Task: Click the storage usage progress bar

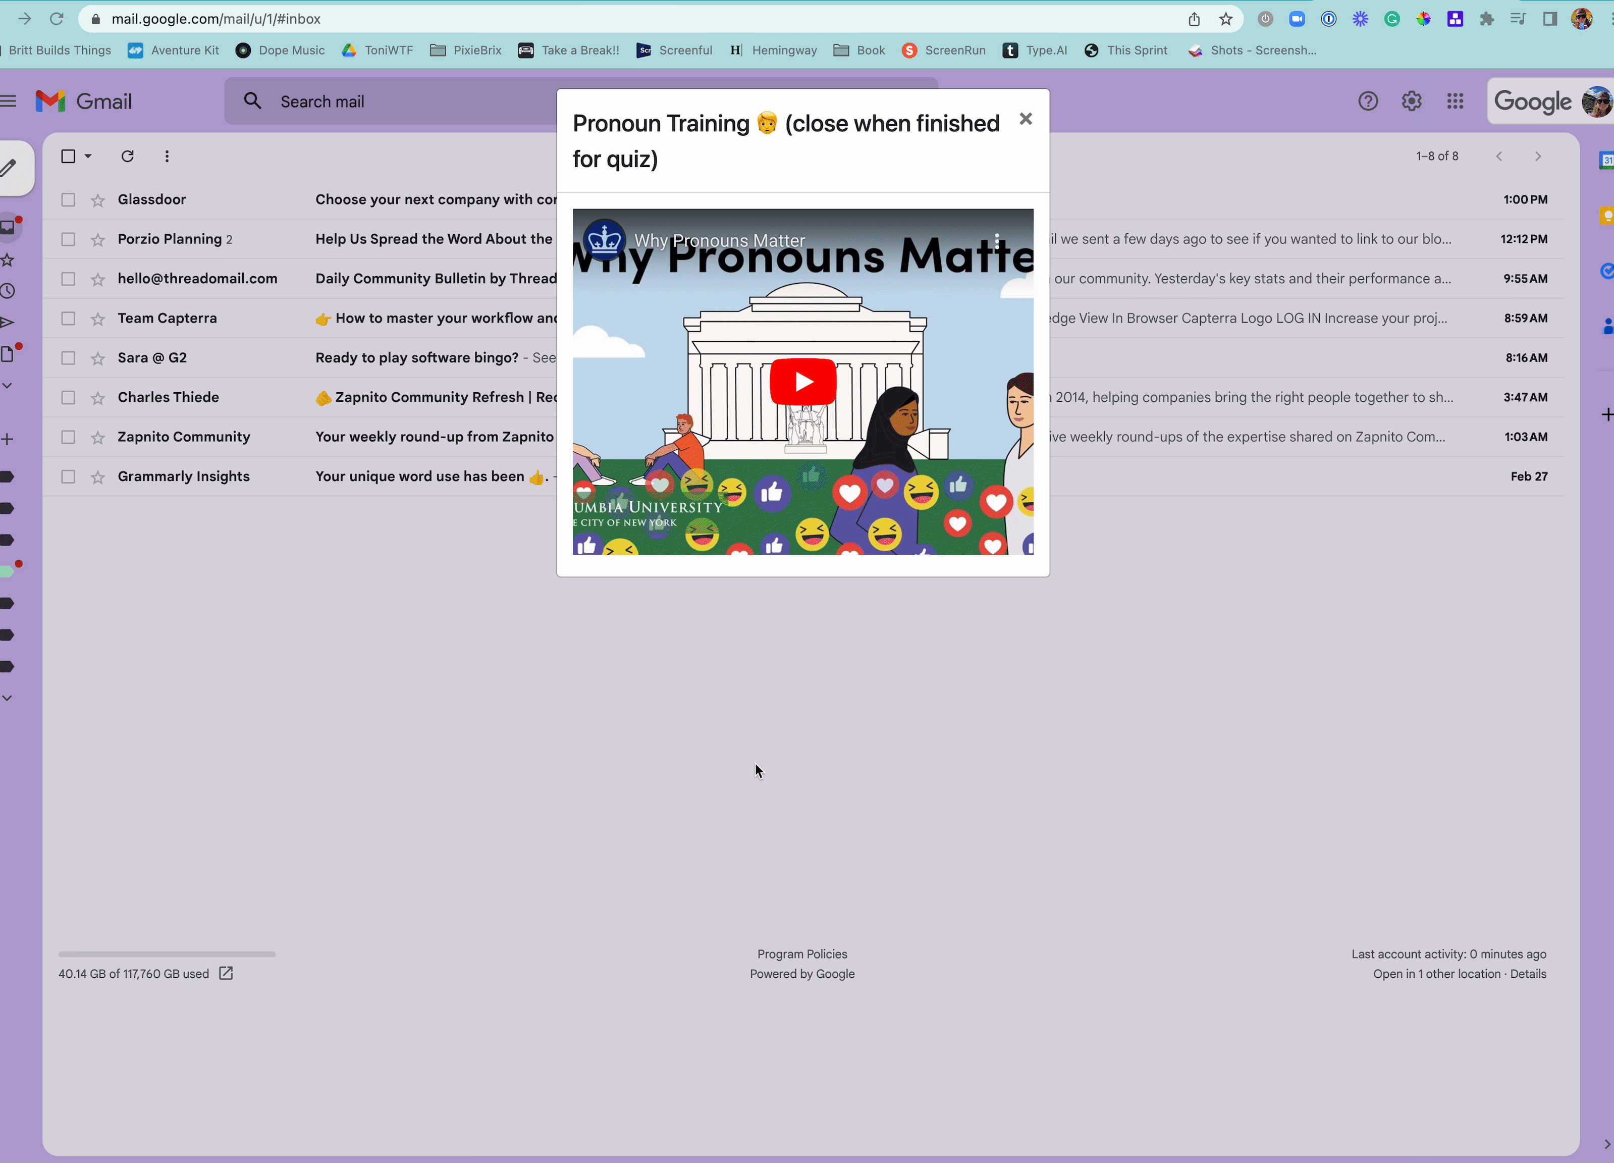Action: point(167,954)
